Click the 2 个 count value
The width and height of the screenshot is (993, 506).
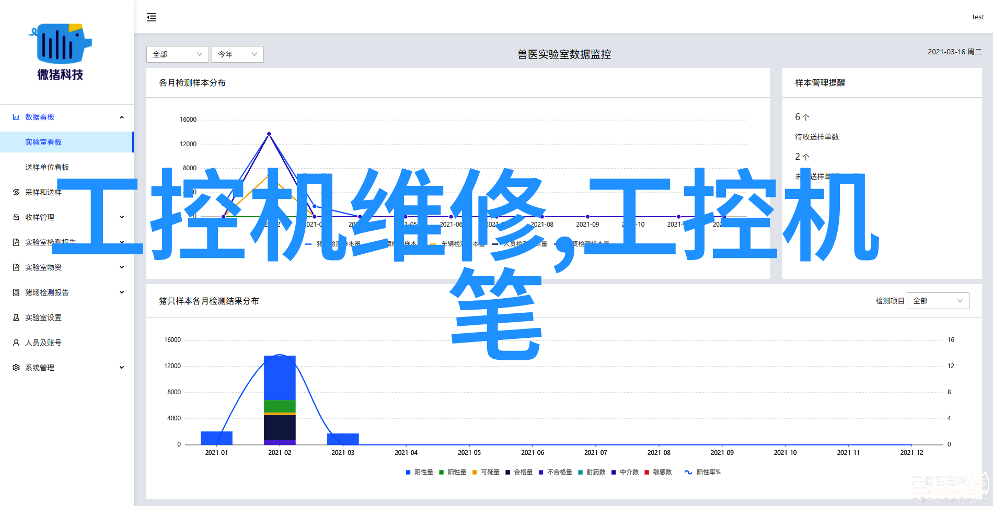802,157
